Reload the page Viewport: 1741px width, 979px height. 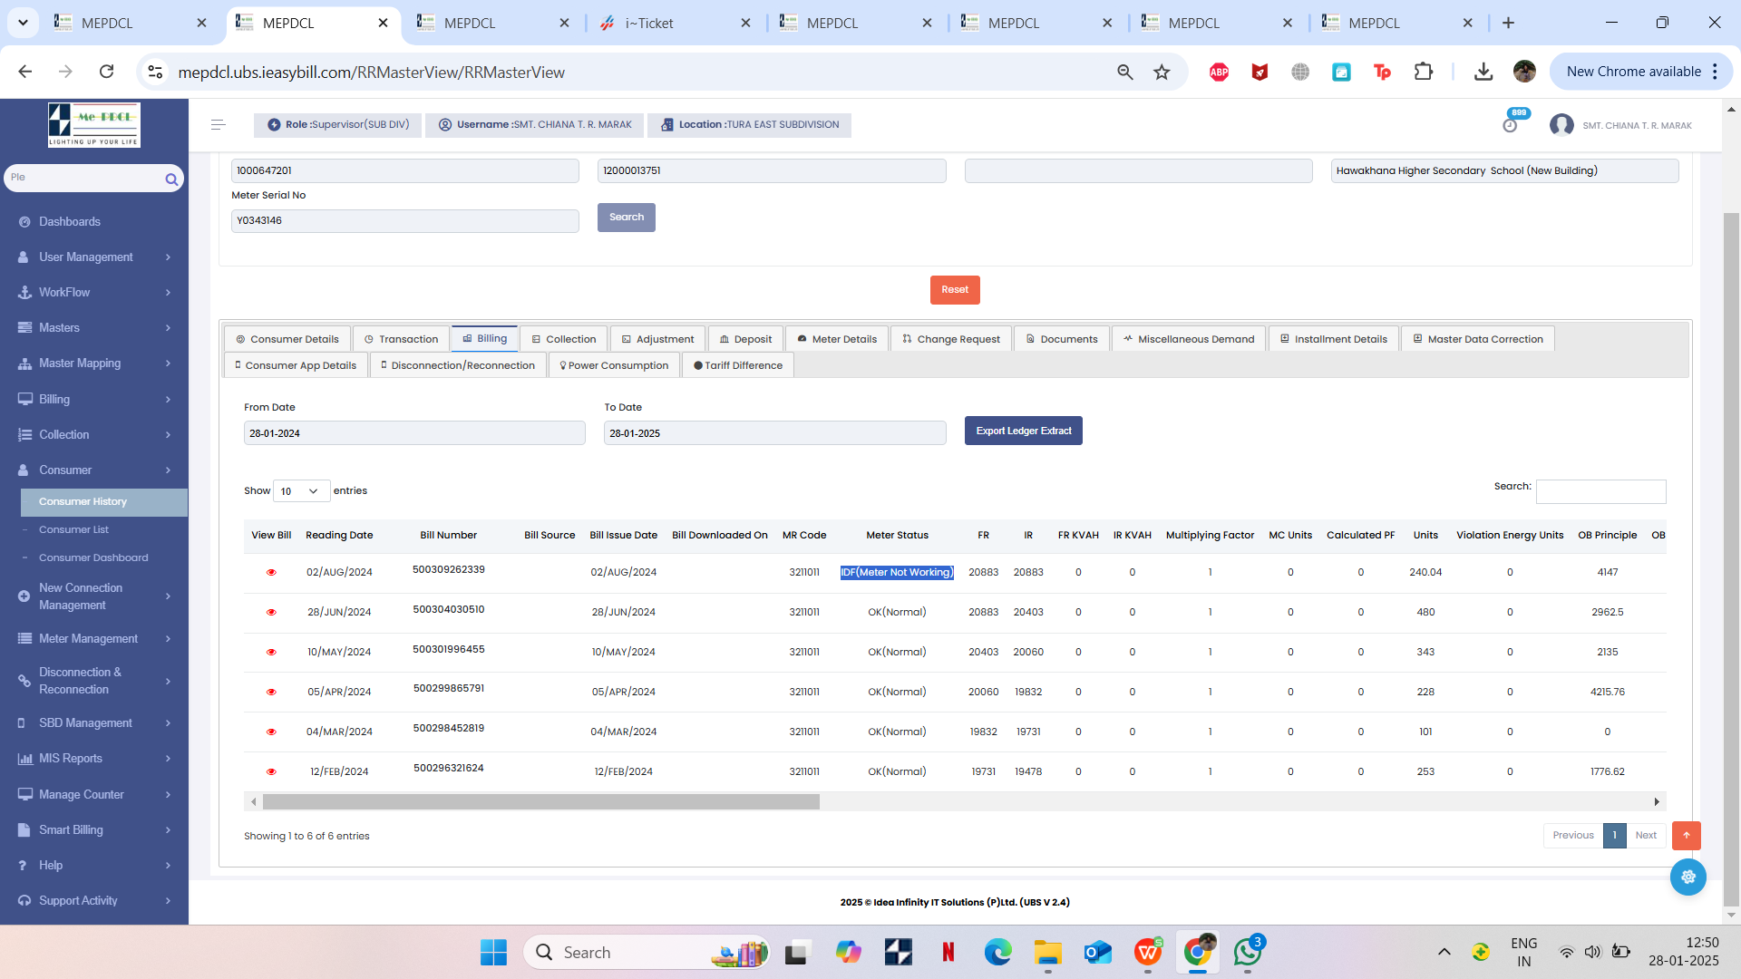click(106, 72)
